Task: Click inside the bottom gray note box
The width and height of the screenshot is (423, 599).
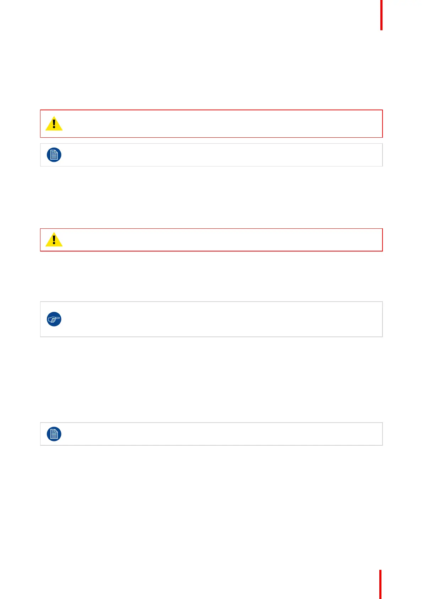Action: (211, 434)
